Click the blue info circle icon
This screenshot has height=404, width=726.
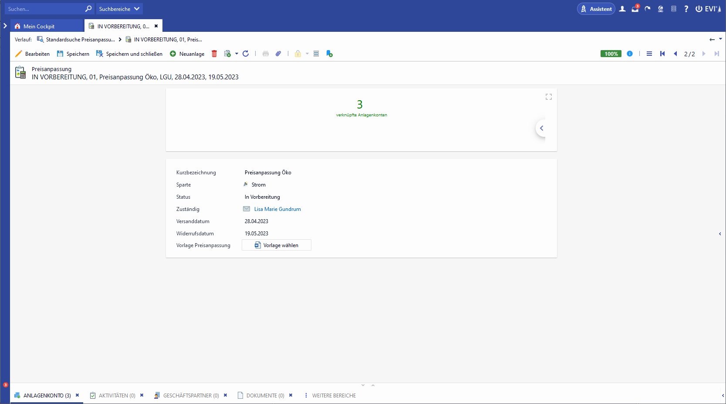[630, 54]
